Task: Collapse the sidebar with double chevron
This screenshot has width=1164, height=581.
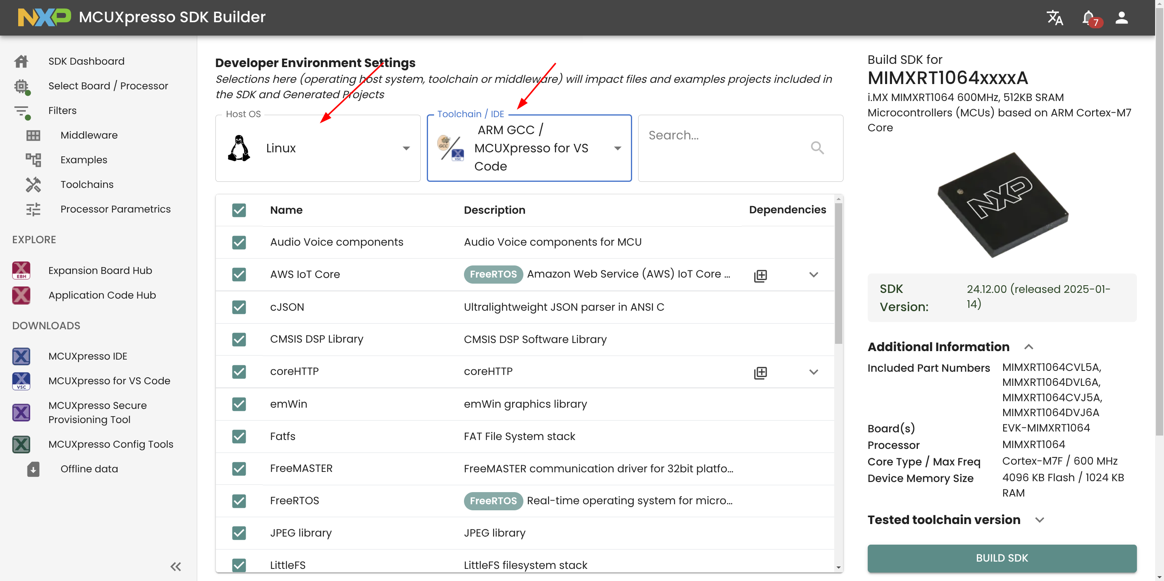Action: 176,566
